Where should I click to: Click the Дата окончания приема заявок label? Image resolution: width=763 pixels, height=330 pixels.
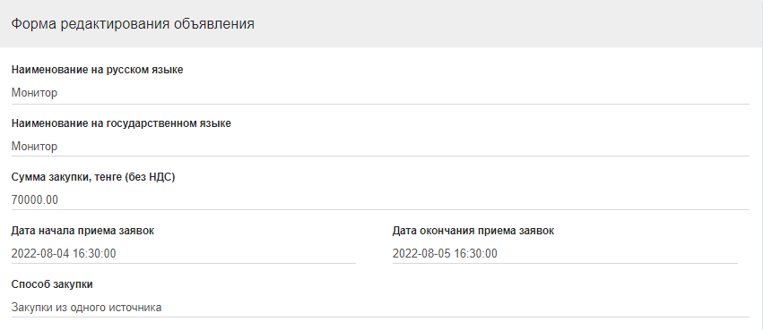(x=473, y=231)
